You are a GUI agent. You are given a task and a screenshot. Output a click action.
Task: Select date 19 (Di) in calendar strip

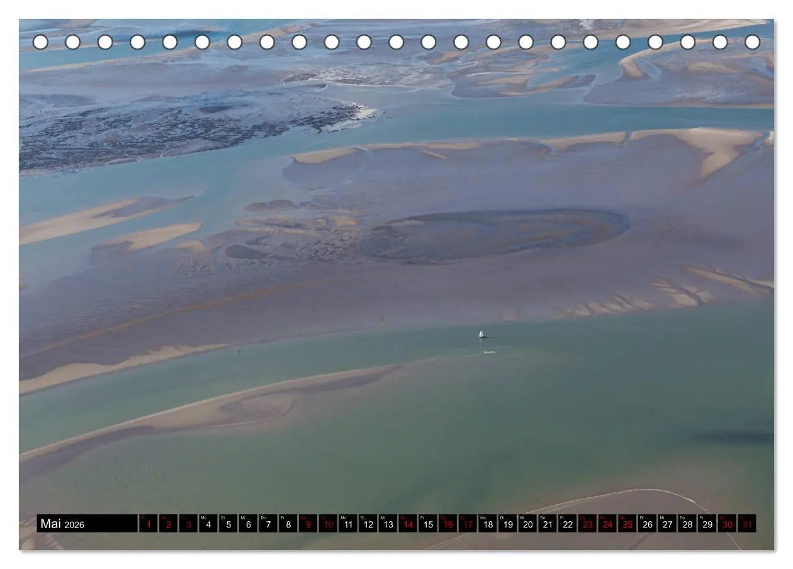click(x=508, y=524)
